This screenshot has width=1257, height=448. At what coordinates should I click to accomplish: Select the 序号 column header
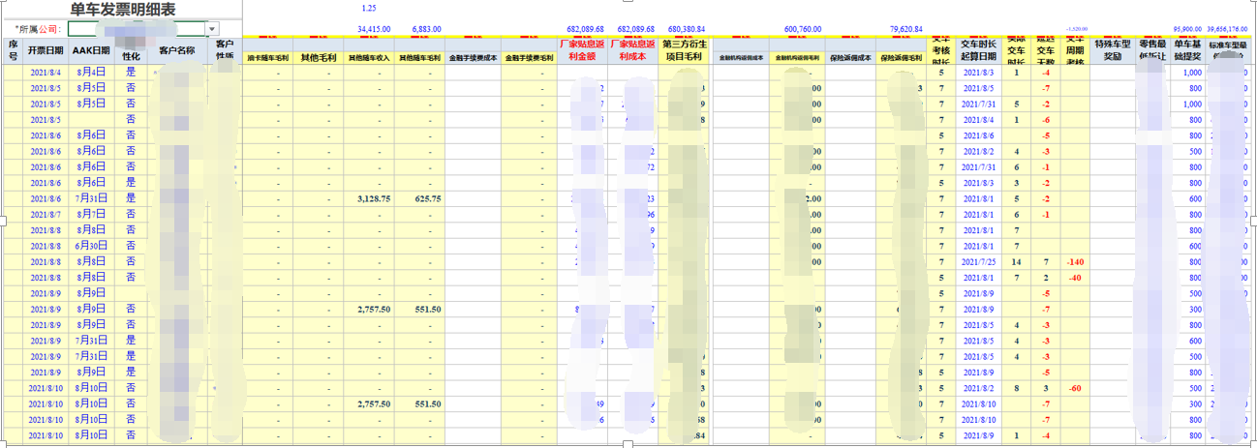coord(13,50)
